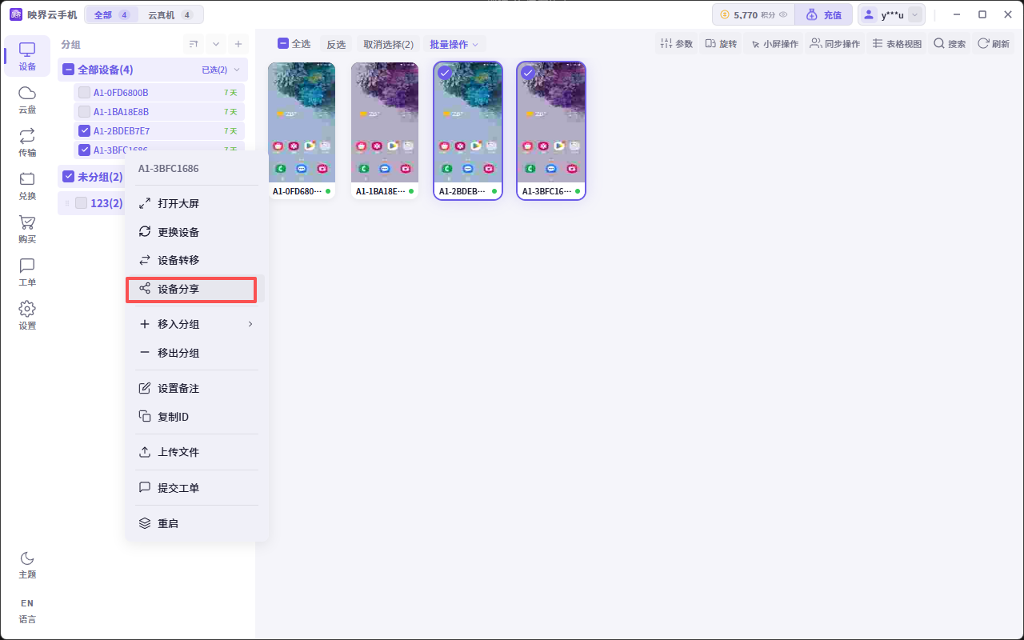
Task: Expand the 移入分组 submenu
Action: [x=198, y=324]
